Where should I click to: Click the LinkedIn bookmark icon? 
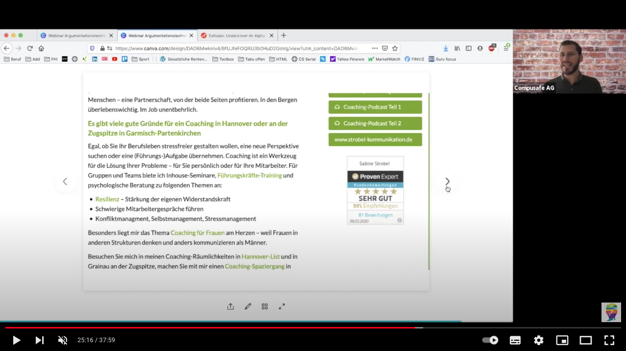pos(95,59)
